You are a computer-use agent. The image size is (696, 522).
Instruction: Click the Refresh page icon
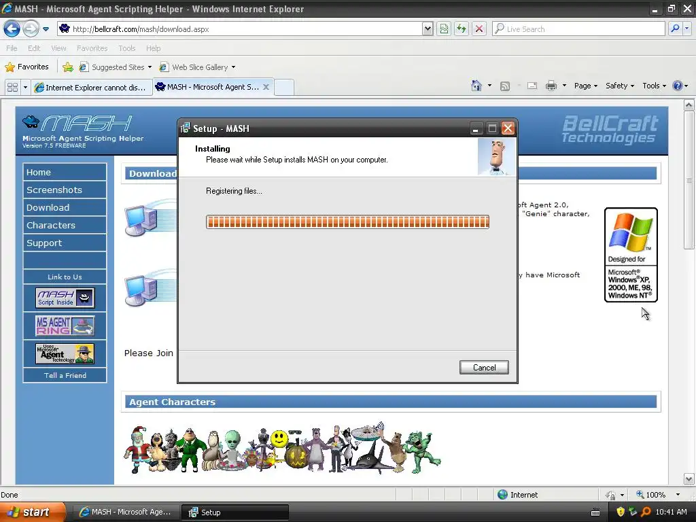coord(462,29)
